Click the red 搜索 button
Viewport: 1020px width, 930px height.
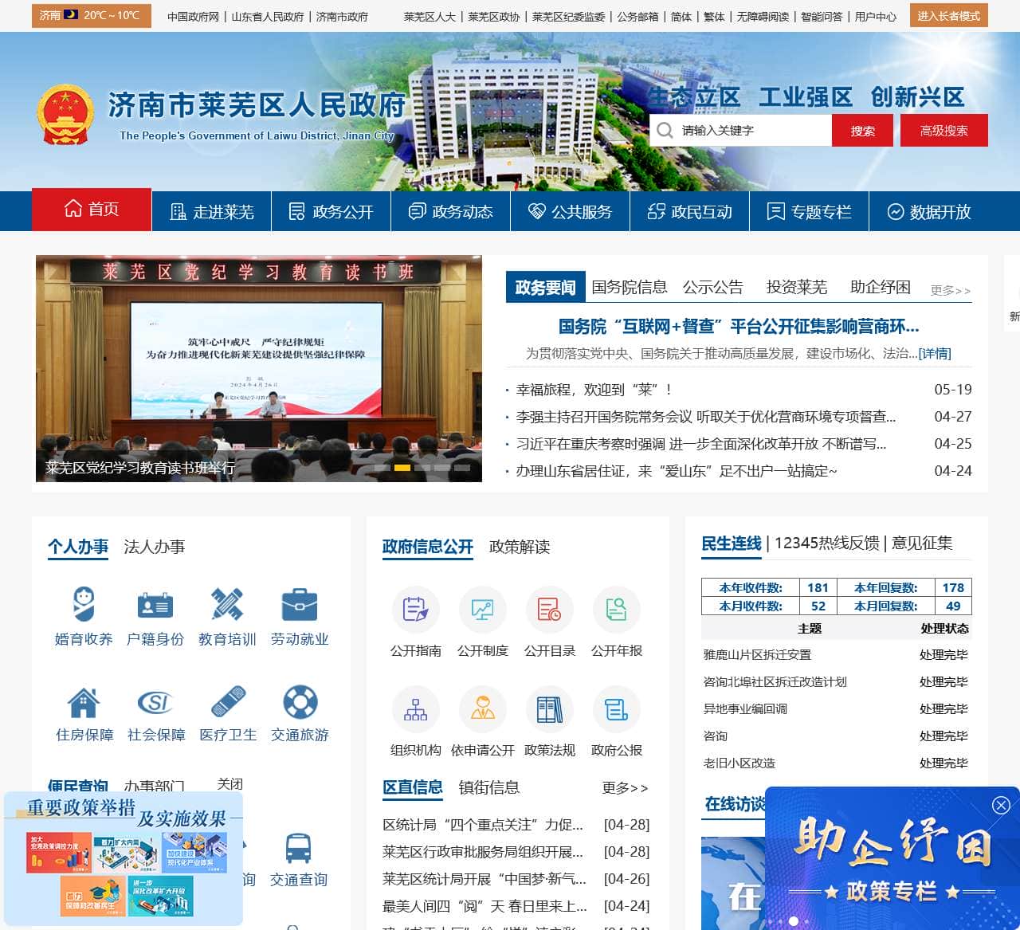(862, 131)
